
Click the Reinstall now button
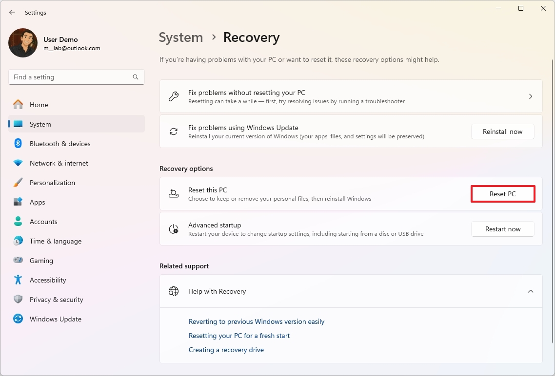tap(503, 132)
